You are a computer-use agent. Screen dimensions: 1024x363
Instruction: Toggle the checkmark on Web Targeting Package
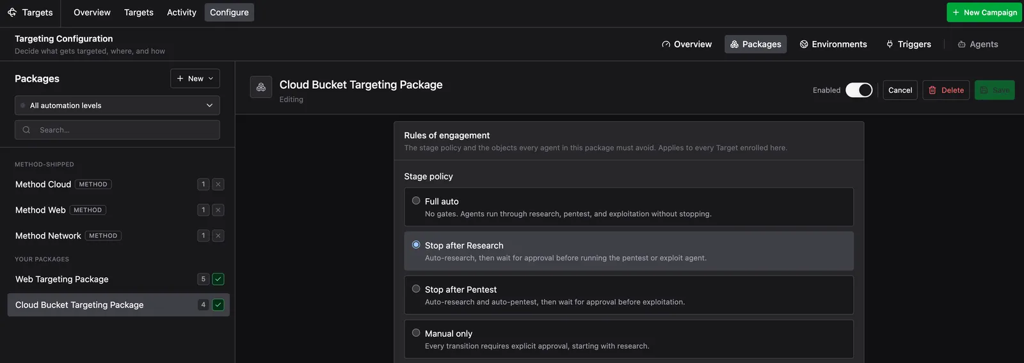coord(218,279)
